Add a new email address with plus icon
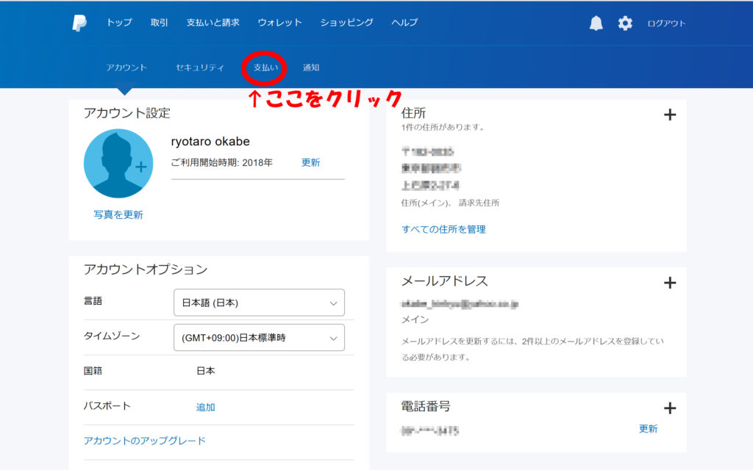Image resolution: width=753 pixels, height=470 pixels. pos(669,283)
